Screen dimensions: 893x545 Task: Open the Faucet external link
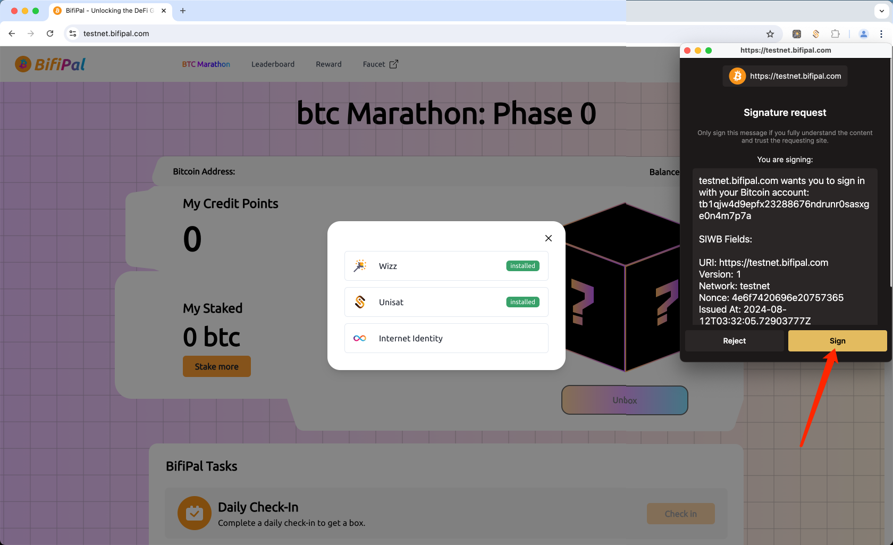pyautogui.click(x=380, y=64)
